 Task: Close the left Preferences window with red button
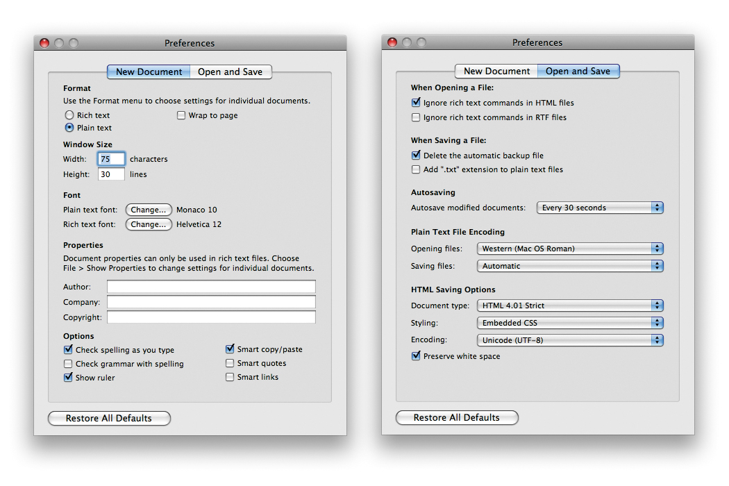point(44,43)
